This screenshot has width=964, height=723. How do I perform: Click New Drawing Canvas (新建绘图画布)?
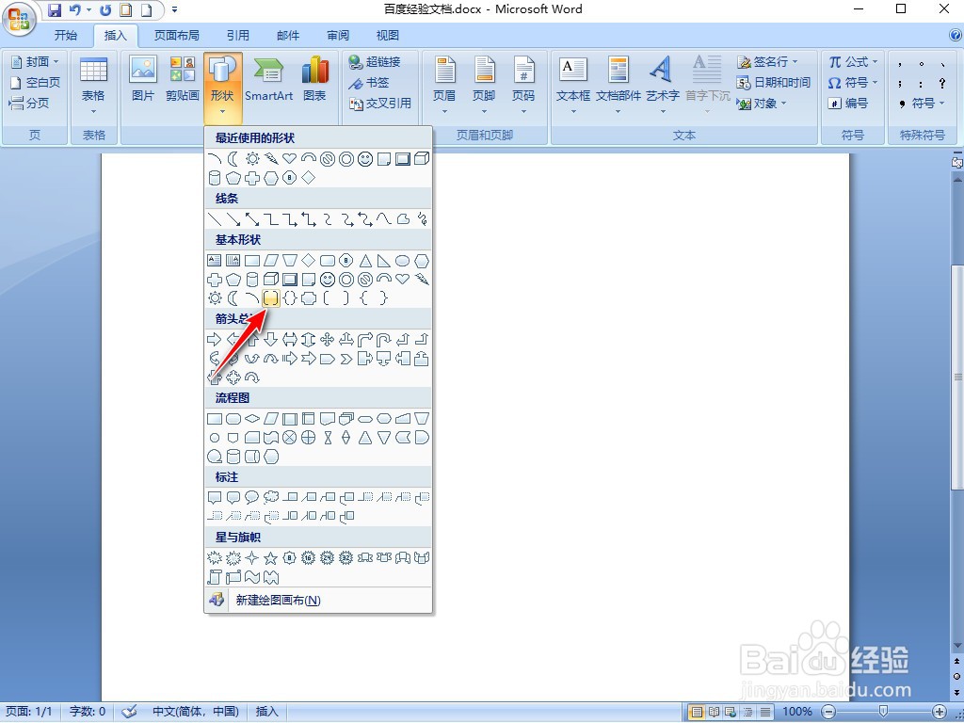coord(318,600)
